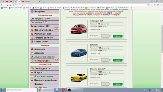
Task: Open Накопительный бонус section
Action: 45,80
